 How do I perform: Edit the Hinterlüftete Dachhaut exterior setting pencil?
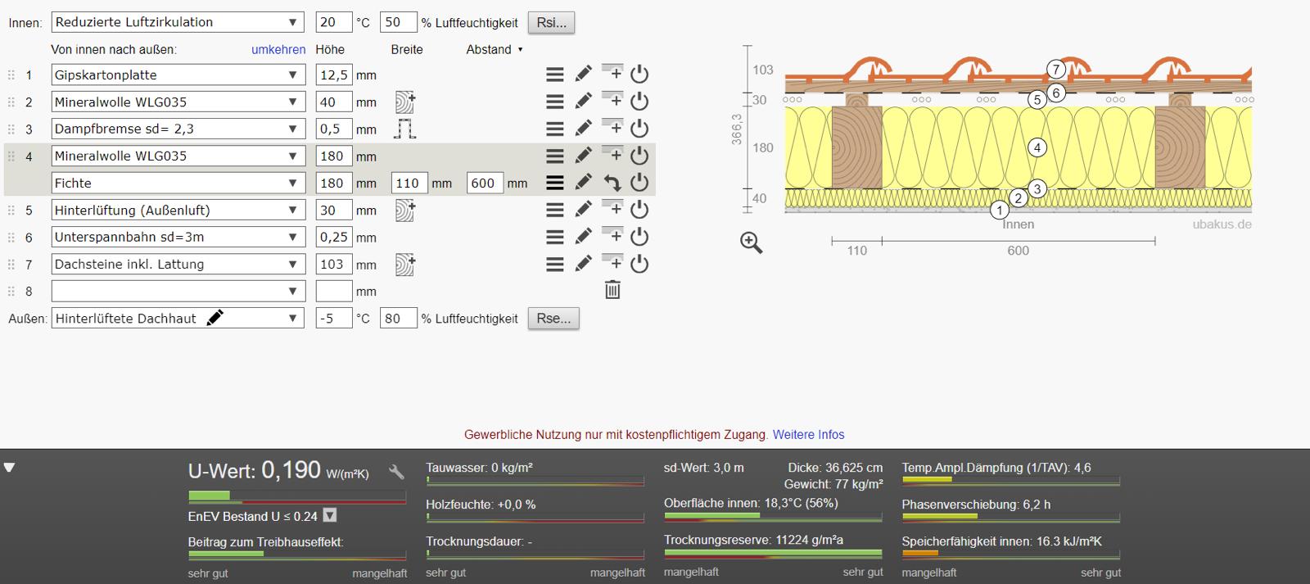point(215,318)
